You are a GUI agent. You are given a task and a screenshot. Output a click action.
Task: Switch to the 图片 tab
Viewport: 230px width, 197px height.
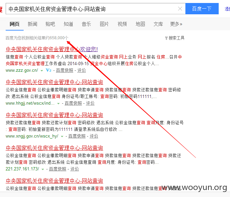click(104, 24)
